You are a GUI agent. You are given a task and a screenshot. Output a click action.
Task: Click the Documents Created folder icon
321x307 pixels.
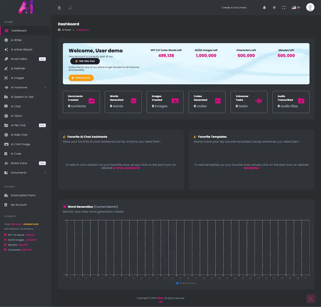click(x=92, y=101)
